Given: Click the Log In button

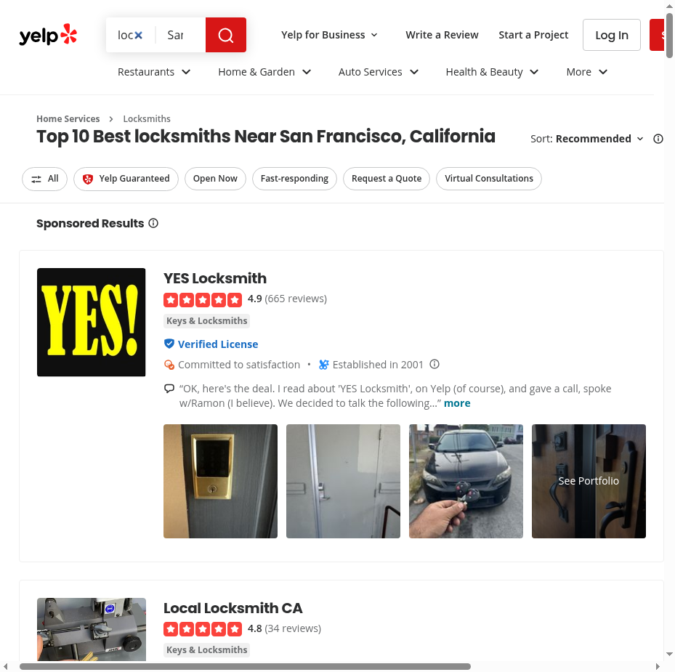Looking at the screenshot, I should [x=611, y=35].
